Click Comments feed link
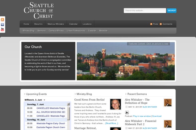 coord(167,24)
